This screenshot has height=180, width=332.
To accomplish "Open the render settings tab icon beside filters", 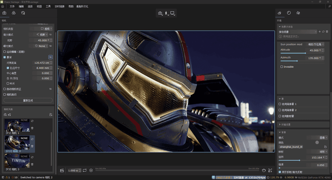I will click(x=23, y=13).
